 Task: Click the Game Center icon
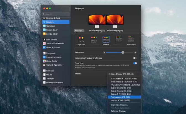click(x=44, y=61)
